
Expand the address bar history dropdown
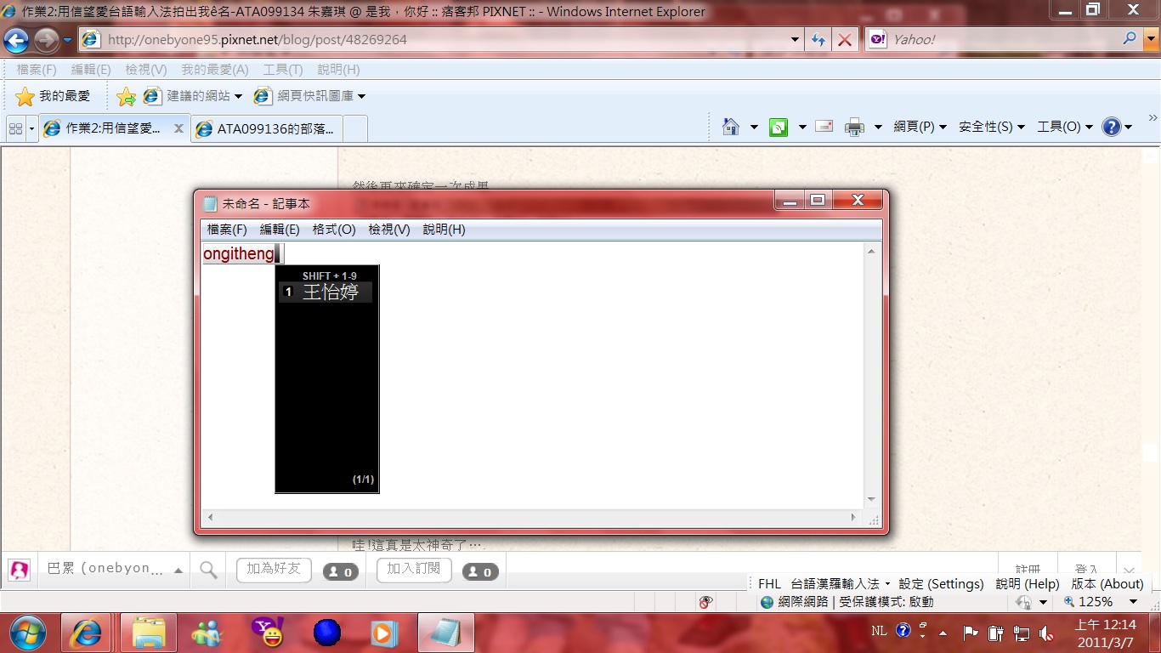click(795, 39)
